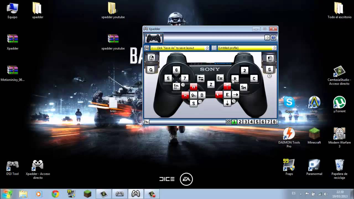Open the set selector grid icon
This screenshot has height=199, width=354.
(228, 122)
